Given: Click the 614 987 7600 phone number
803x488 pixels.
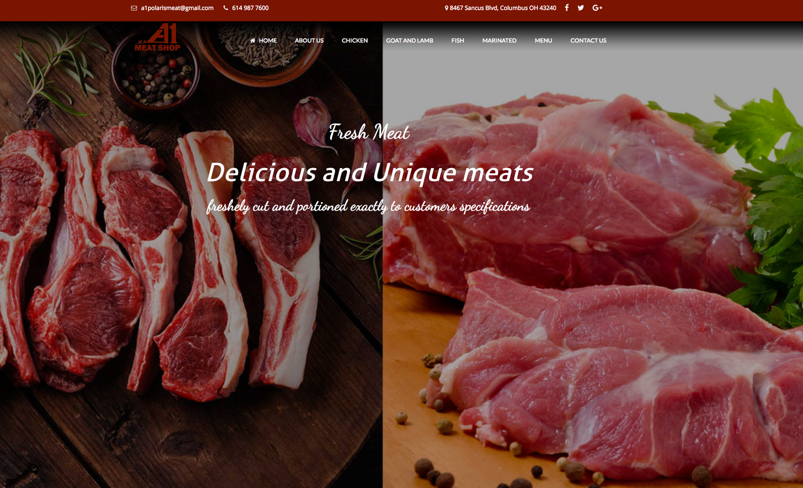Looking at the screenshot, I should coord(250,8).
